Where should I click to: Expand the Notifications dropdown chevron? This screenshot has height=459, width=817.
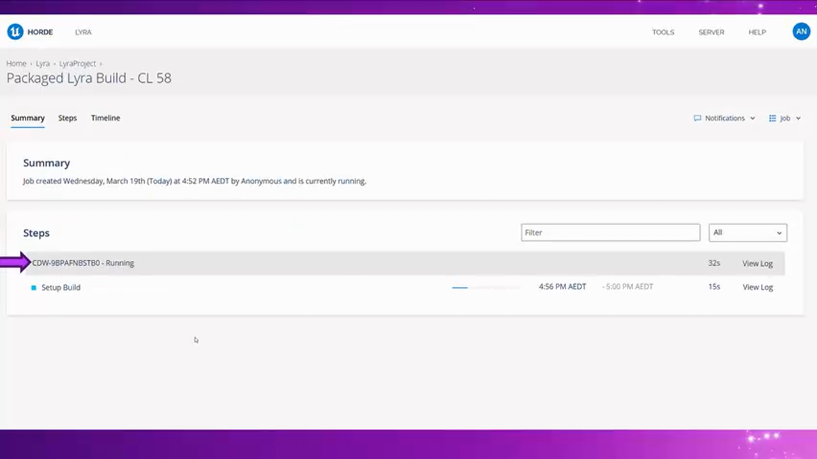753,119
